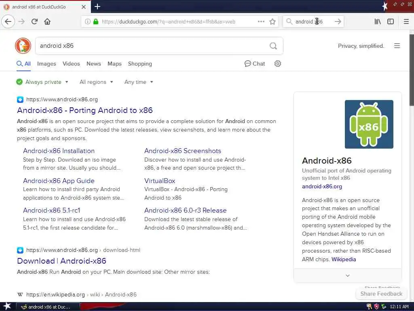Open the Android-x86 App Guide sublink
The image size is (414, 311).
click(x=59, y=181)
